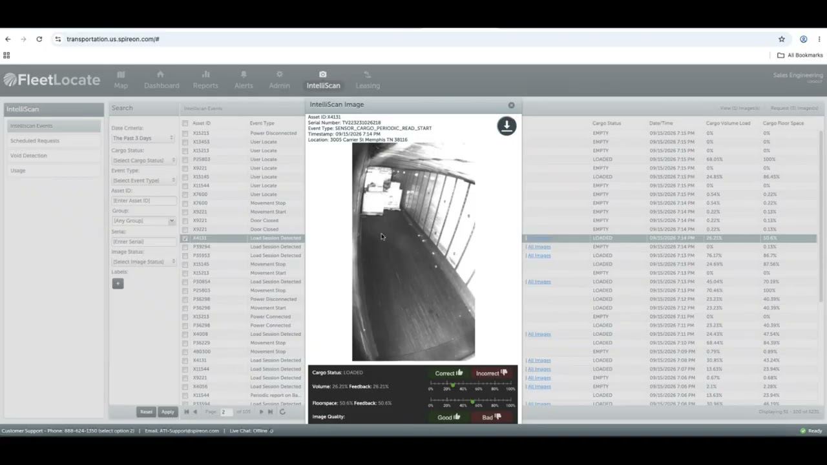Open the Map navigation icon
Screen dimensions: 827x465
[x=121, y=79]
